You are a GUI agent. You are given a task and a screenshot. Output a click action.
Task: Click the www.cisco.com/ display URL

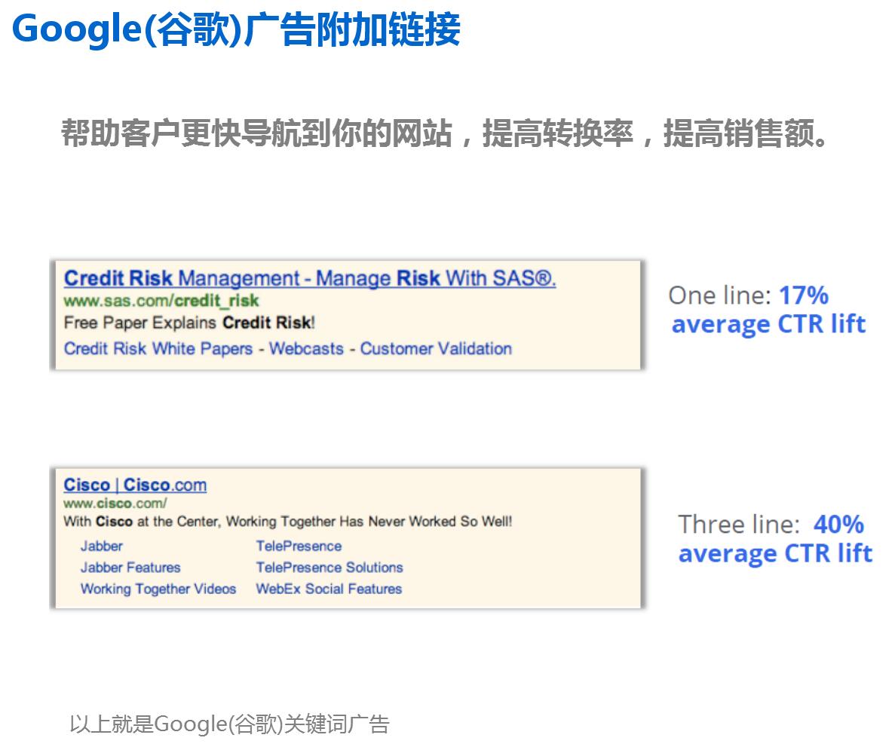[115, 504]
